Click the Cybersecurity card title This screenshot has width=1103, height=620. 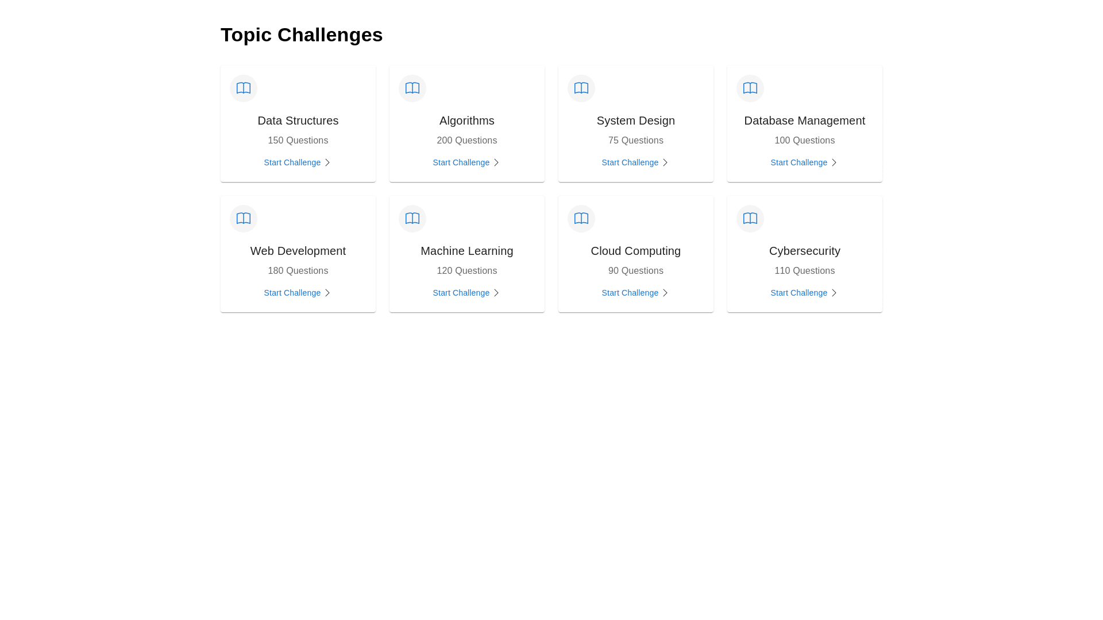pos(804,251)
